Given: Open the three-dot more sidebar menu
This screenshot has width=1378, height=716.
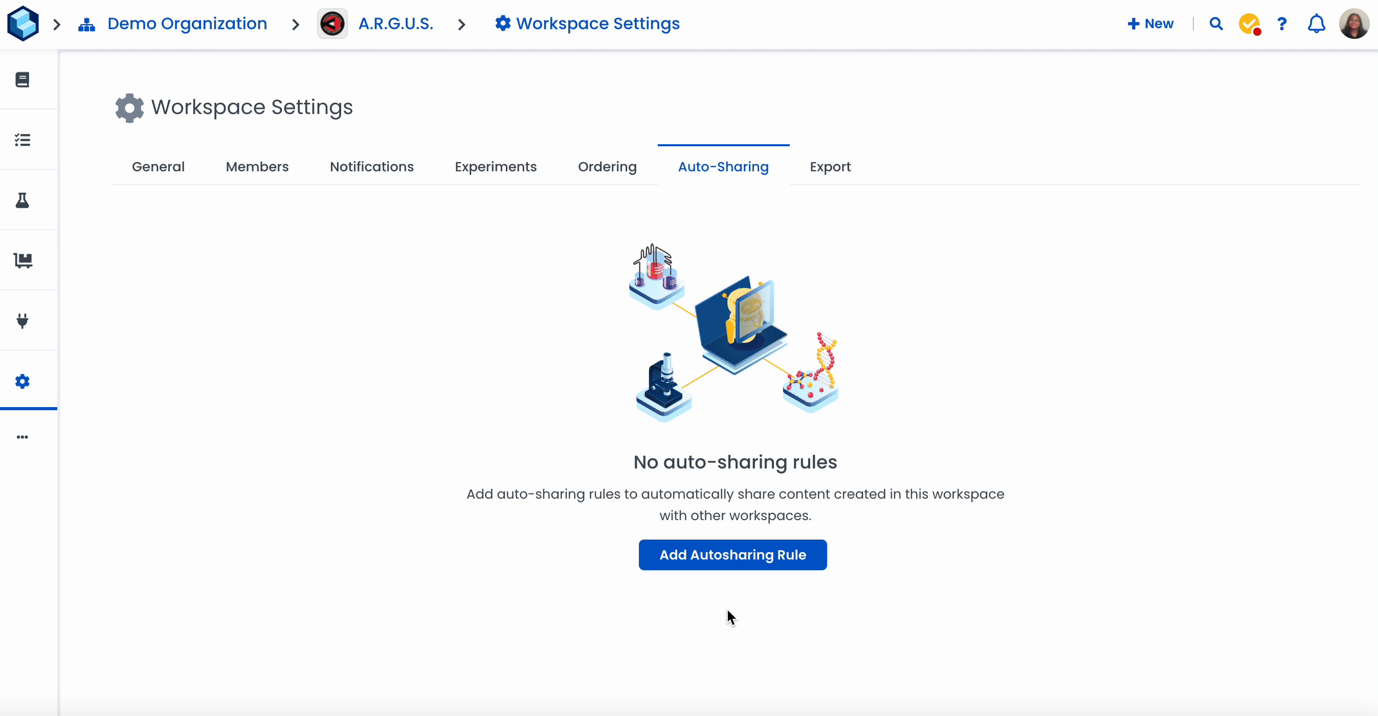Looking at the screenshot, I should pos(23,437).
